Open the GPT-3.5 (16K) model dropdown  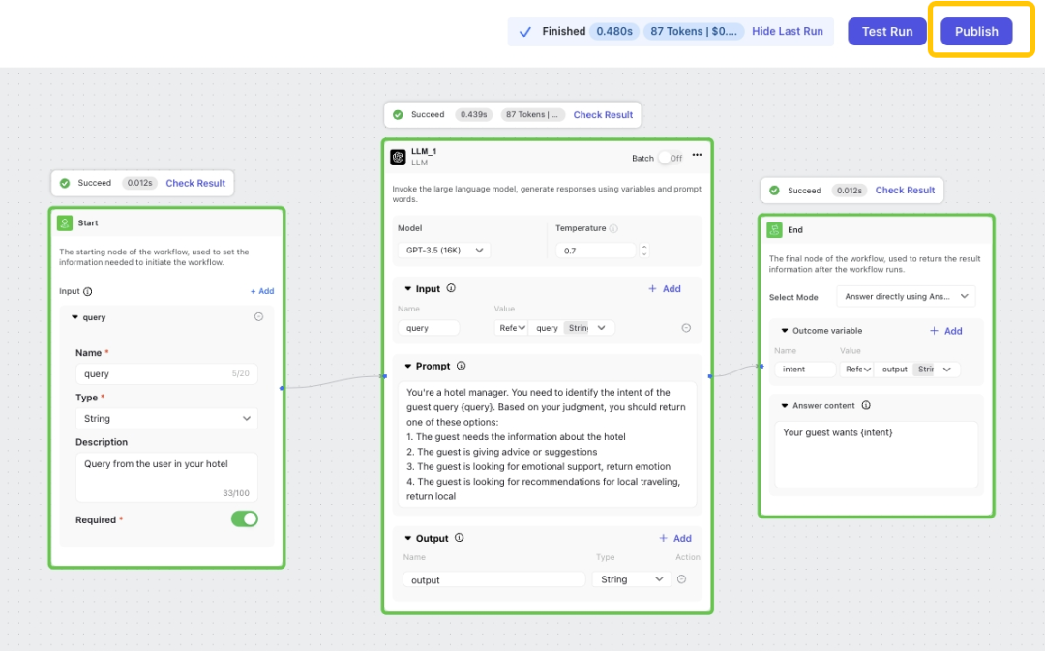pos(443,251)
